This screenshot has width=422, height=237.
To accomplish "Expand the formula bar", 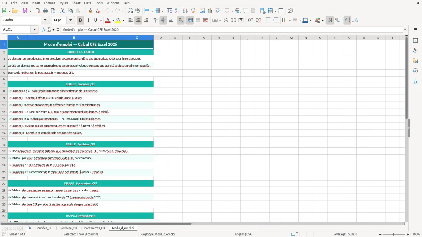I will pyautogui.click(x=405, y=29).
